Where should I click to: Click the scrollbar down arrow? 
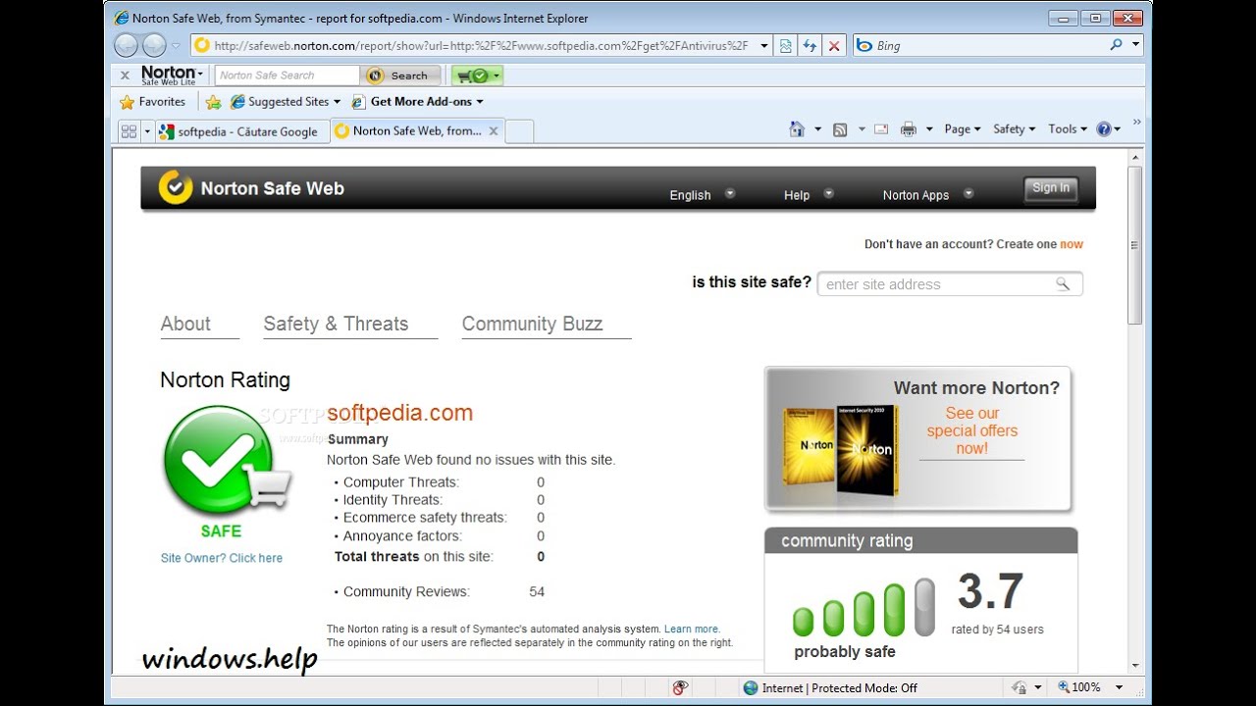tap(1135, 666)
